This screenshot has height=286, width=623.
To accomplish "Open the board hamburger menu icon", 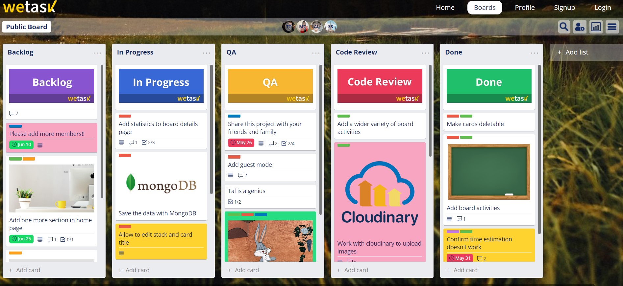I will click(x=612, y=27).
